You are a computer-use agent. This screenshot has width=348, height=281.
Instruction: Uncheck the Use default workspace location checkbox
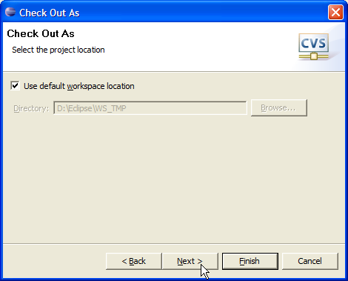coord(15,86)
